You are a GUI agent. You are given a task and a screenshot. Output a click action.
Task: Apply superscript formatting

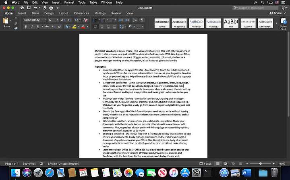click(x=59, y=27)
